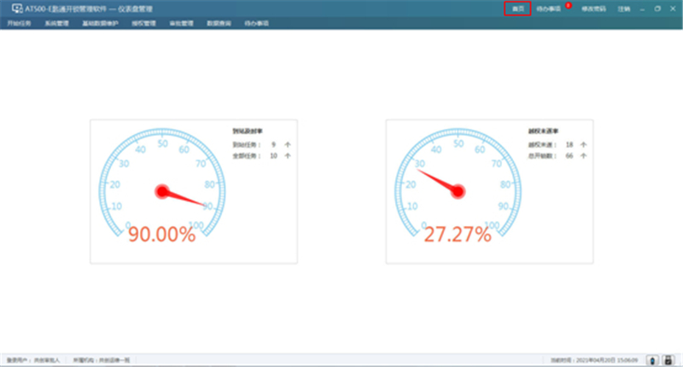Viewport: 683px width, 367px height.
Task: Click the 修改密码 button
Action: point(593,9)
